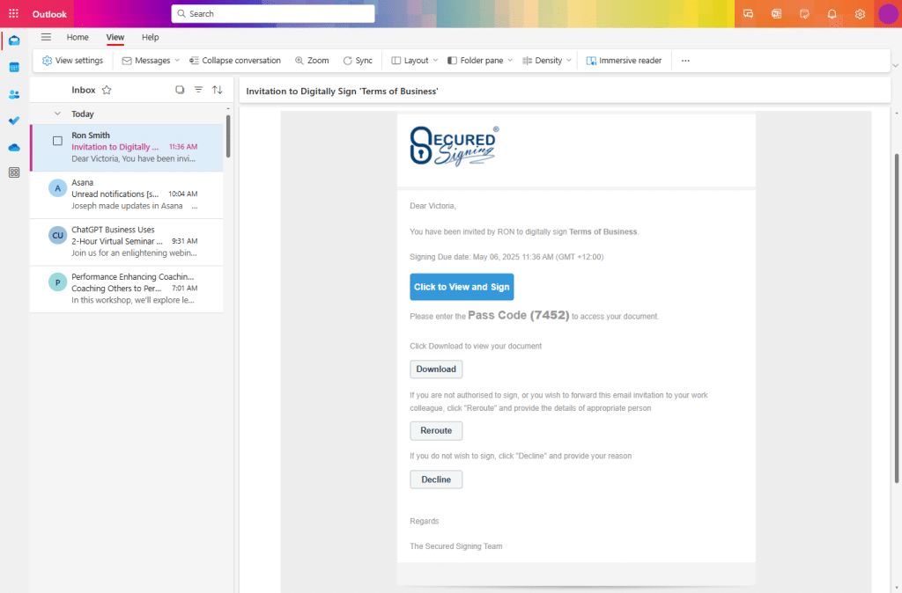This screenshot has width=902, height=593.
Task: Open the Settings gear in top bar
Action: [860, 14]
